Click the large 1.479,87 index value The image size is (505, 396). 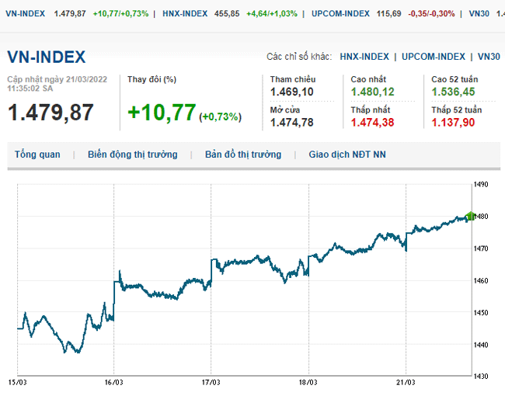pyautogui.click(x=50, y=112)
